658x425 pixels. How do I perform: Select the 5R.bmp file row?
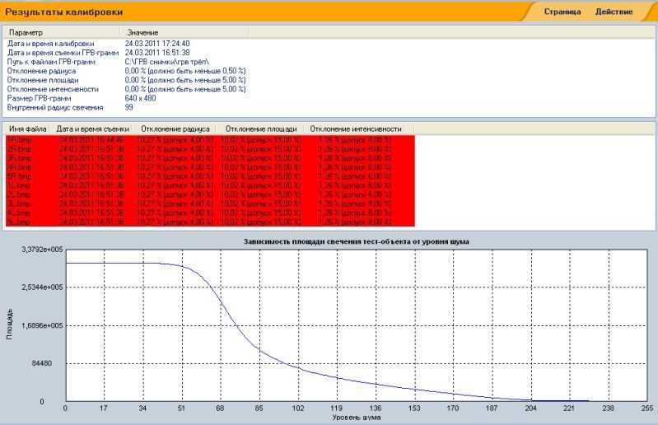pyautogui.click(x=210, y=176)
